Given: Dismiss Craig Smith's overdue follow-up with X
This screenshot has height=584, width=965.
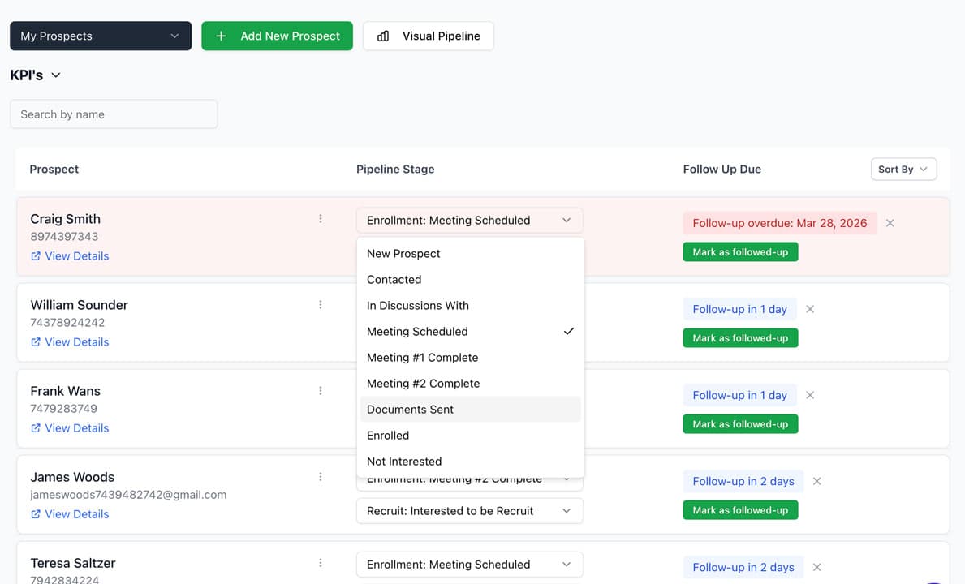Looking at the screenshot, I should click(890, 223).
